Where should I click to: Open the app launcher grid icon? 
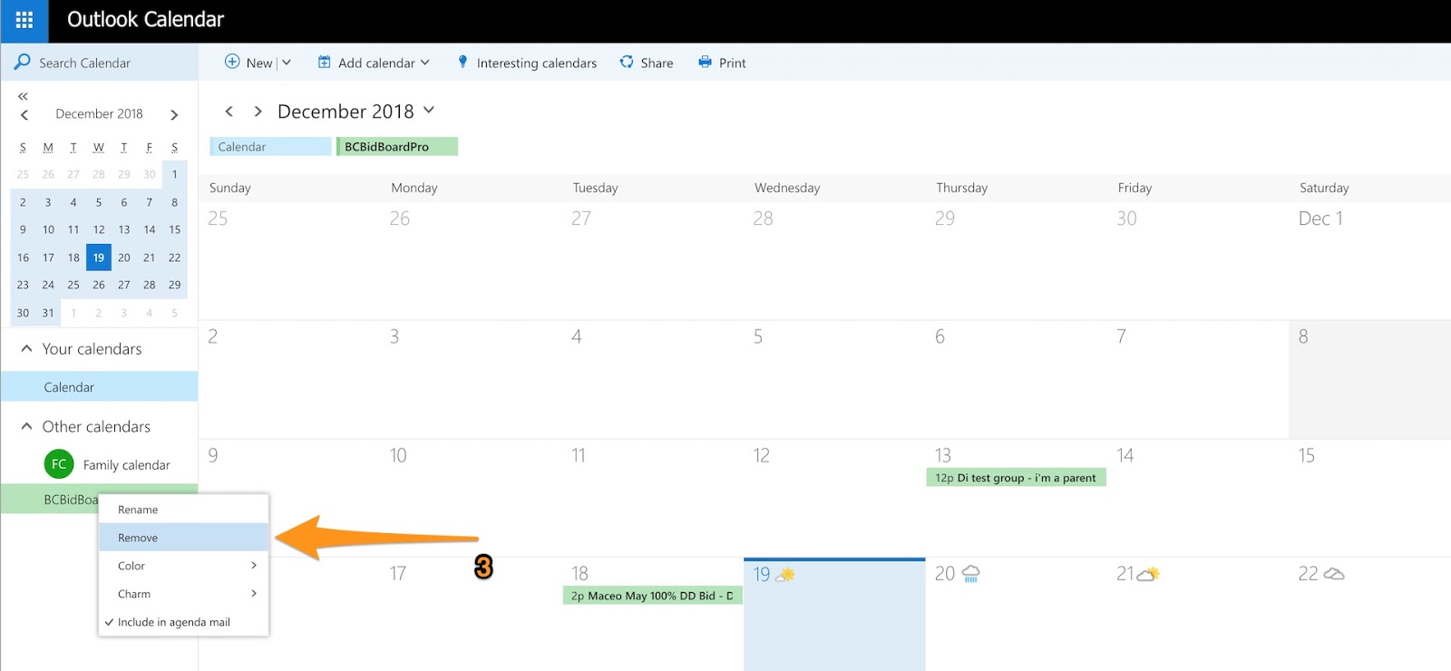click(x=24, y=20)
